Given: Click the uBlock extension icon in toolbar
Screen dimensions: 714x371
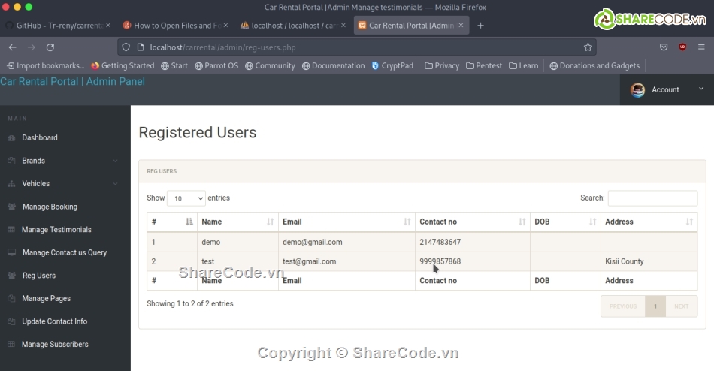Looking at the screenshot, I should (x=682, y=47).
